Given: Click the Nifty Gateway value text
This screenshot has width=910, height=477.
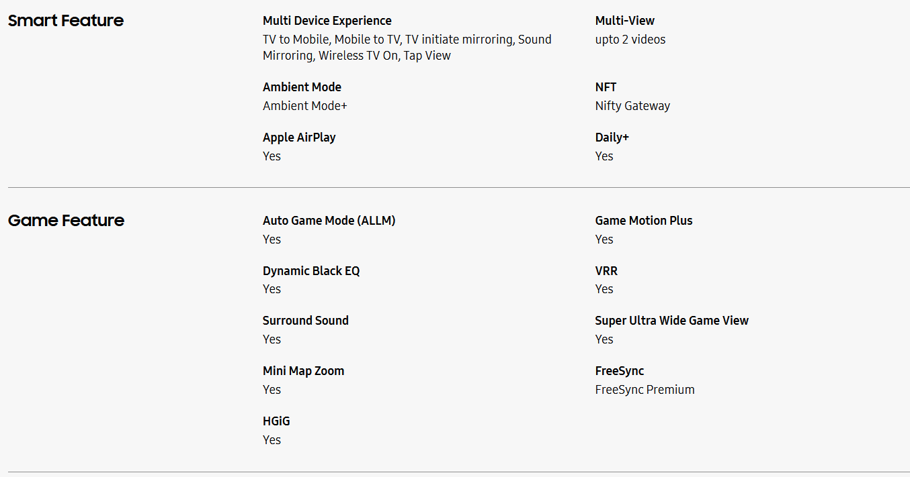Looking at the screenshot, I should (x=632, y=106).
